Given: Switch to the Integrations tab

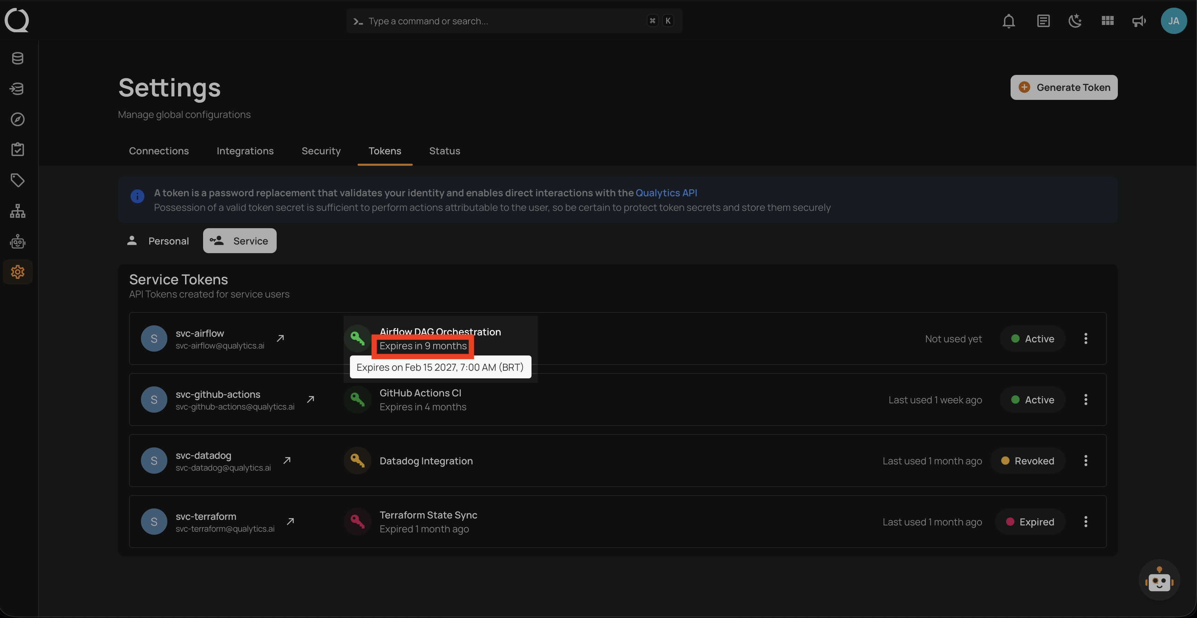Looking at the screenshot, I should coord(245,151).
